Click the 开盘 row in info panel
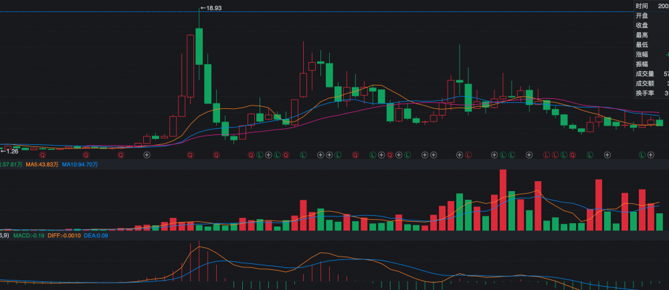This screenshot has height=290, width=669. click(x=642, y=15)
